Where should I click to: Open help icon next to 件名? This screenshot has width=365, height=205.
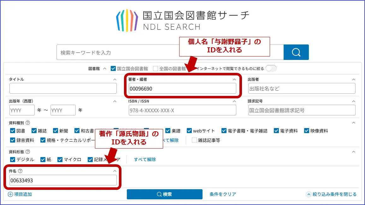pos(20,171)
